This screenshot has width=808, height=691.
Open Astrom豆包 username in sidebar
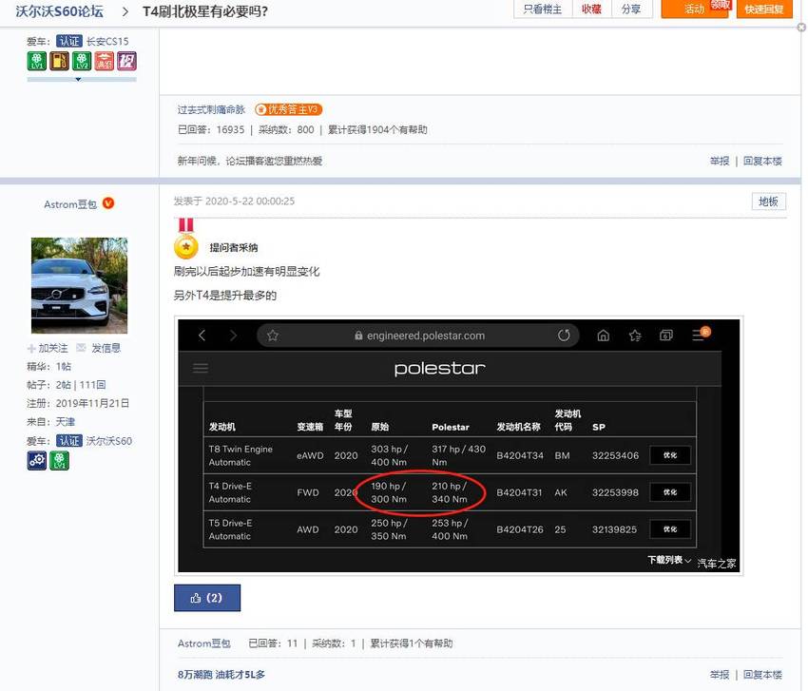click(70, 204)
